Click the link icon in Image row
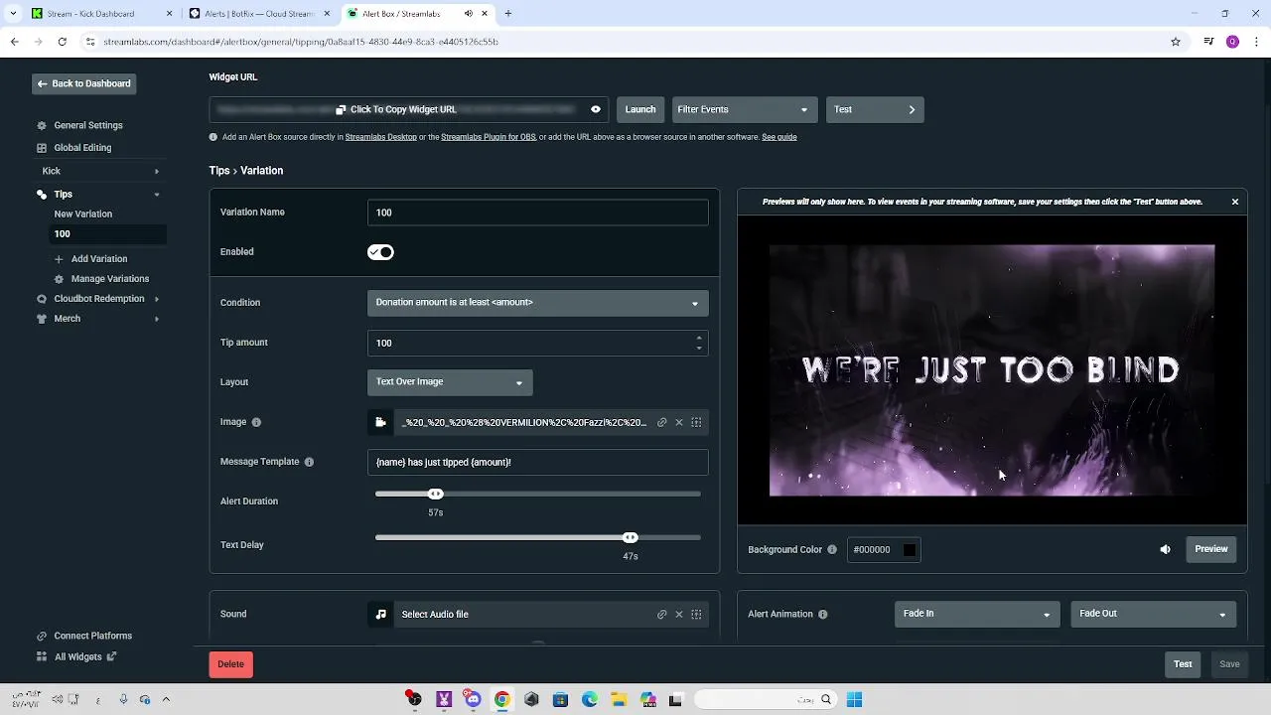The width and height of the screenshot is (1271, 715). click(x=662, y=422)
